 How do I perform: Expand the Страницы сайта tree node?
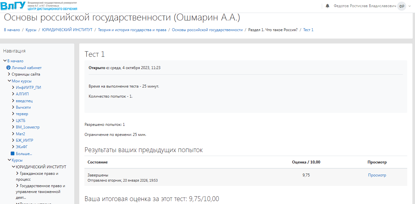tap(9, 74)
